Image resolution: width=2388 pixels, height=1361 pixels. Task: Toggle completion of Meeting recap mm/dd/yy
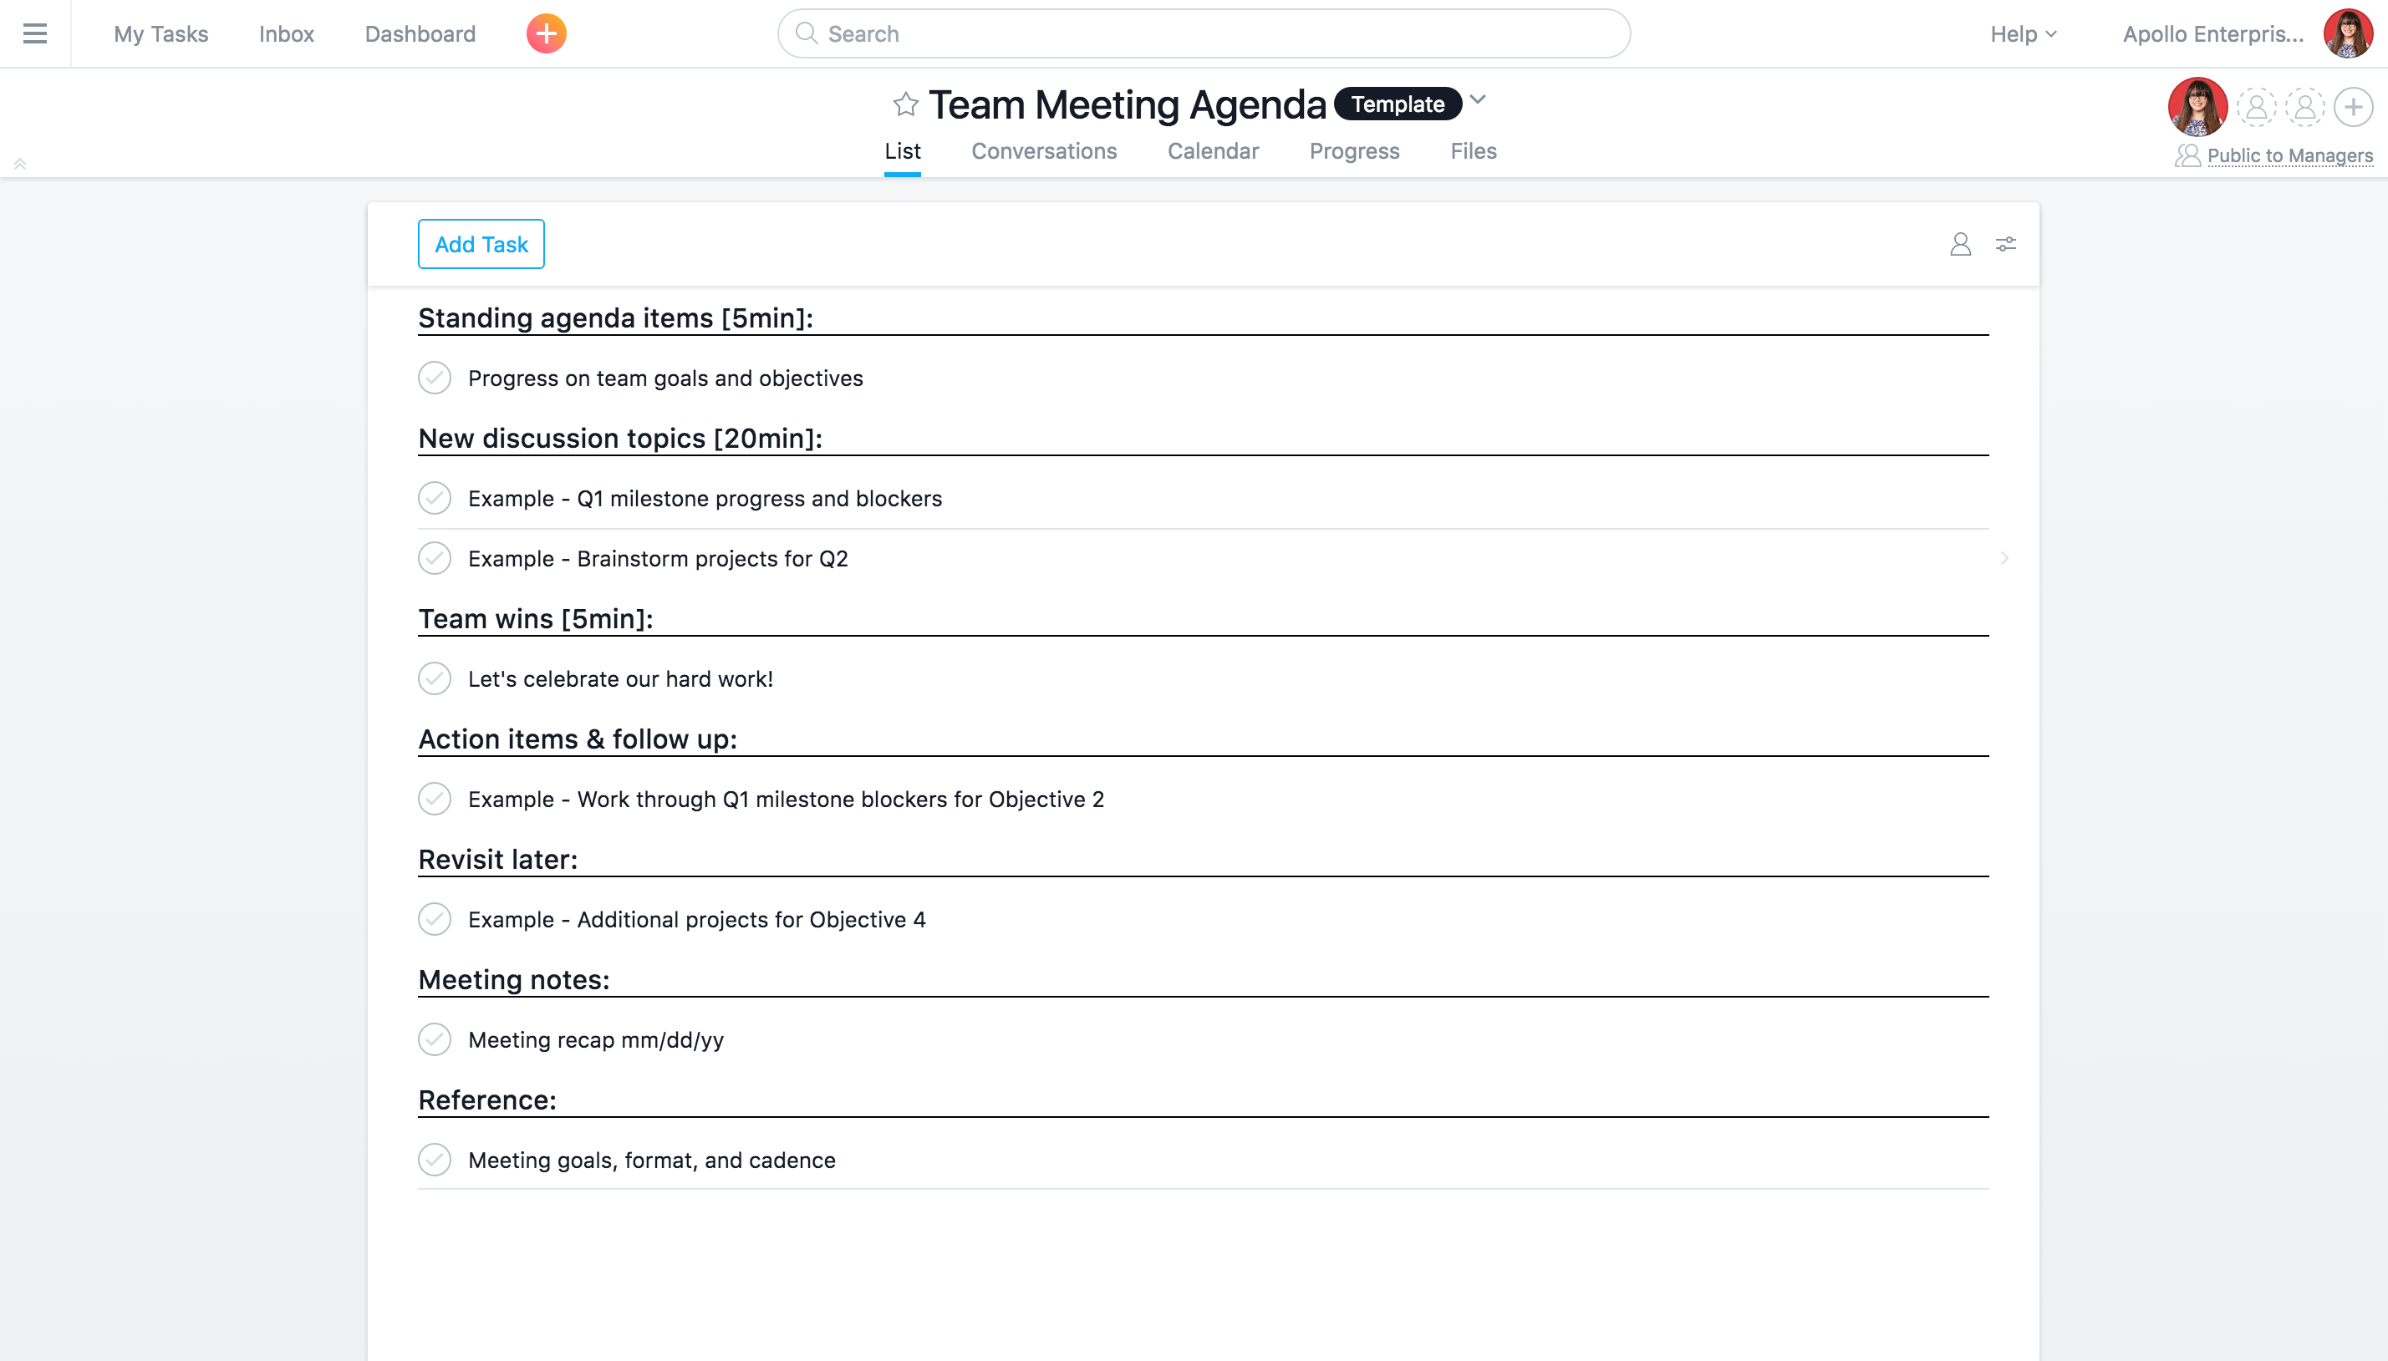coord(435,1038)
